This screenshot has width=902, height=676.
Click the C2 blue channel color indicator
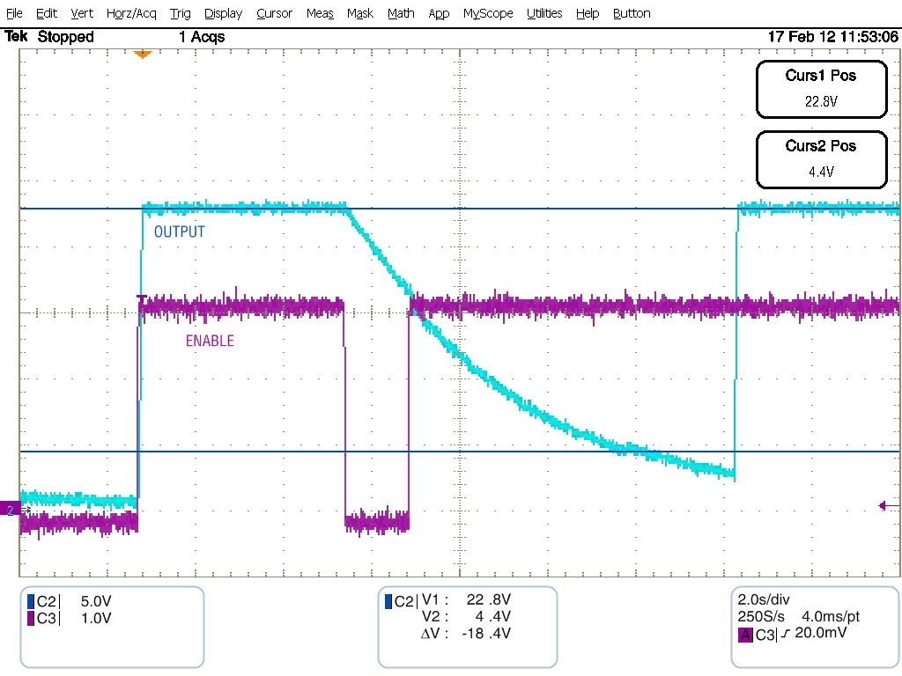[x=31, y=601]
